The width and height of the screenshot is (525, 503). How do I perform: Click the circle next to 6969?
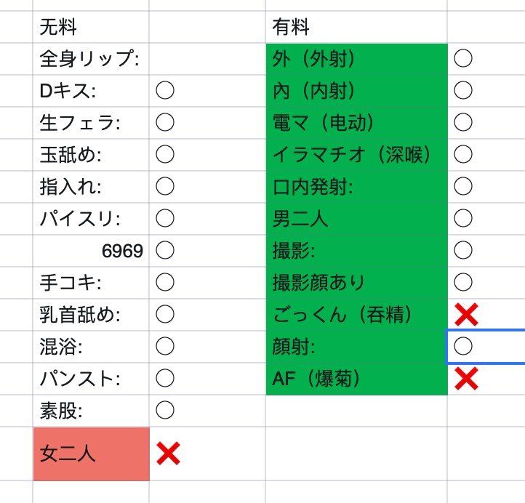[x=165, y=250]
